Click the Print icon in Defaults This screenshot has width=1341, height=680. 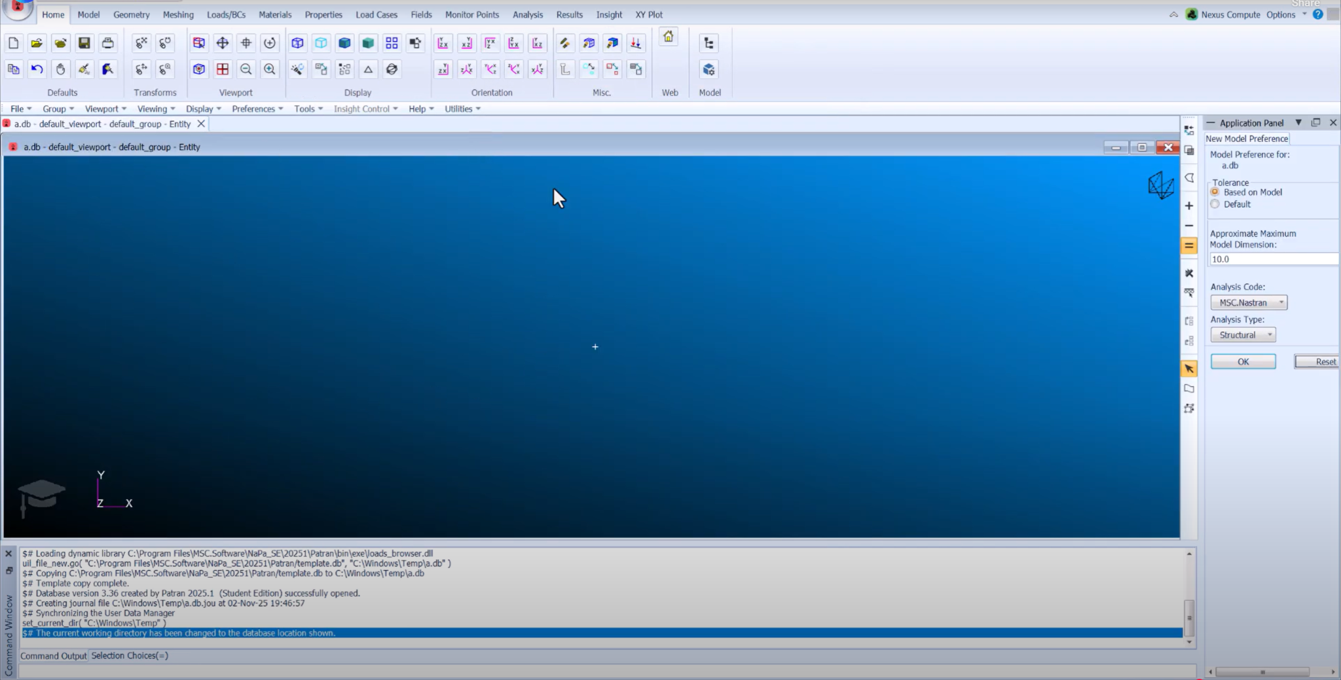pos(107,43)
